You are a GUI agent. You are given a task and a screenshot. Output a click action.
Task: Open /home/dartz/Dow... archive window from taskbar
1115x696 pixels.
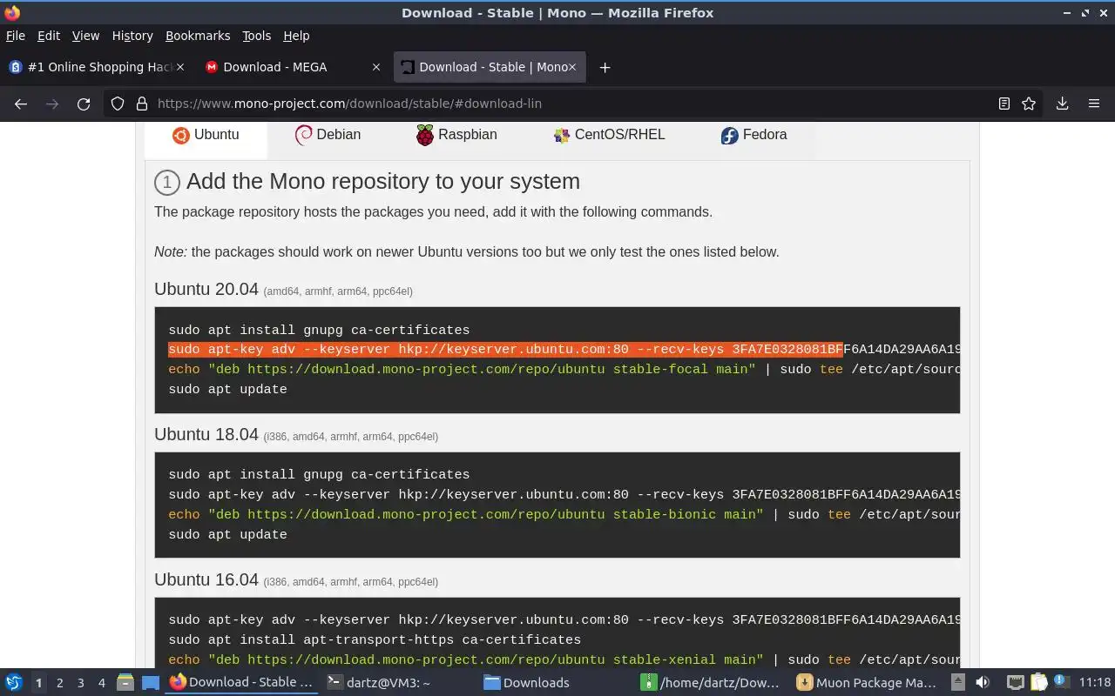[710, 683]
